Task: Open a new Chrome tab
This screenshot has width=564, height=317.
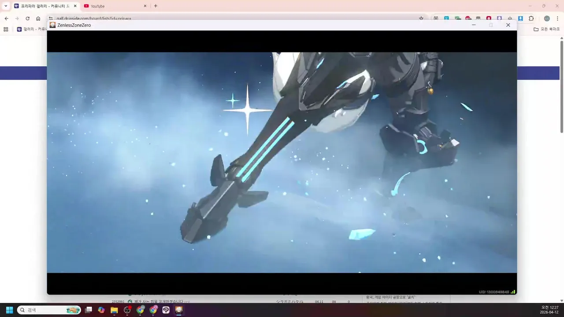Action: [x=156, y=6]
